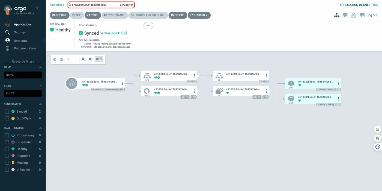Click the SYNC button

pyautogui.click(x=92, y=15)
